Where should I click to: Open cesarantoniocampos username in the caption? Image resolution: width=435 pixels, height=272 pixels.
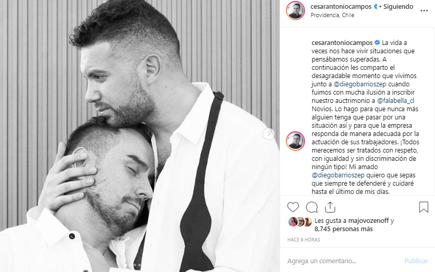click(342, 42)
